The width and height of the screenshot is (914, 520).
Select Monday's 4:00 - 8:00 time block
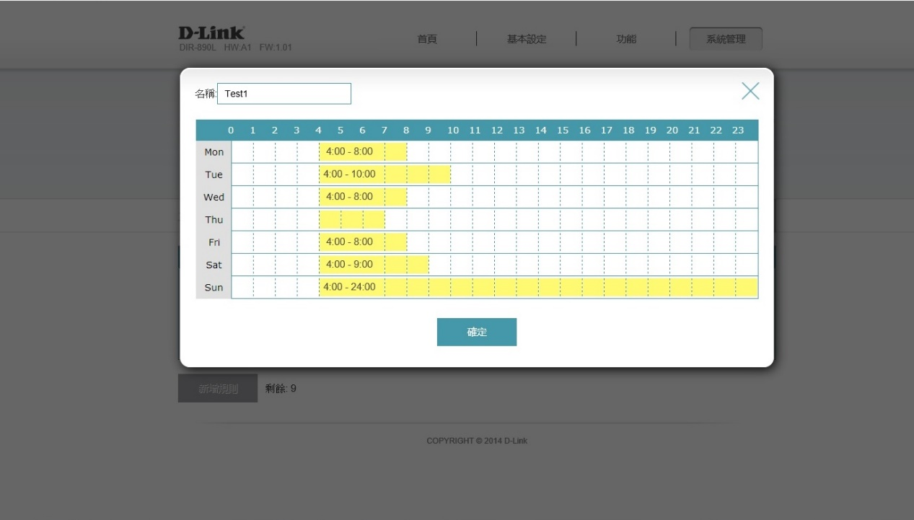[x=363, y=152]
